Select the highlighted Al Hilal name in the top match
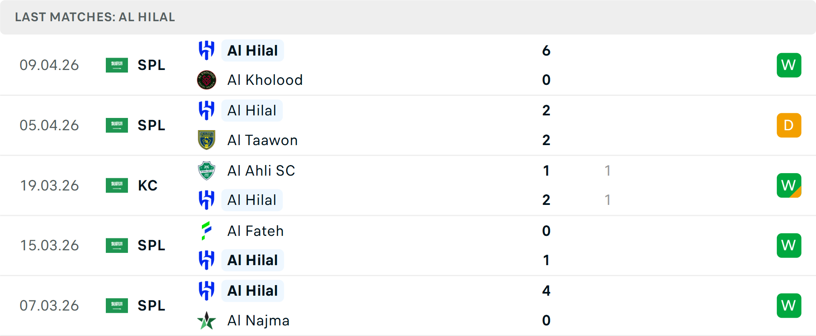816x336 pixels. tap(252, 50)
